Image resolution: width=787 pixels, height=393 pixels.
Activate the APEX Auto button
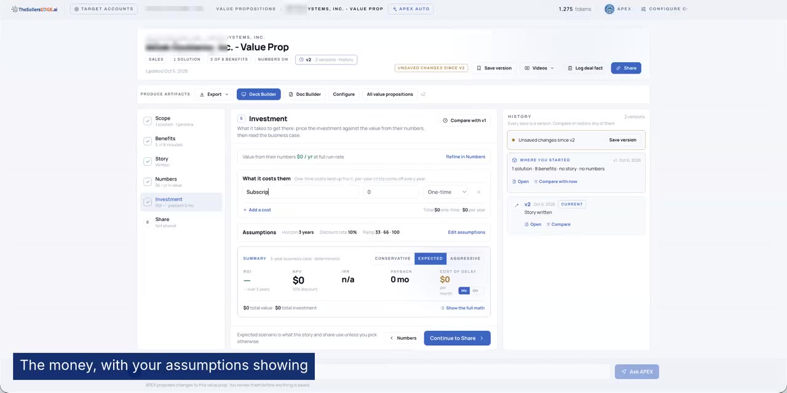411,9
